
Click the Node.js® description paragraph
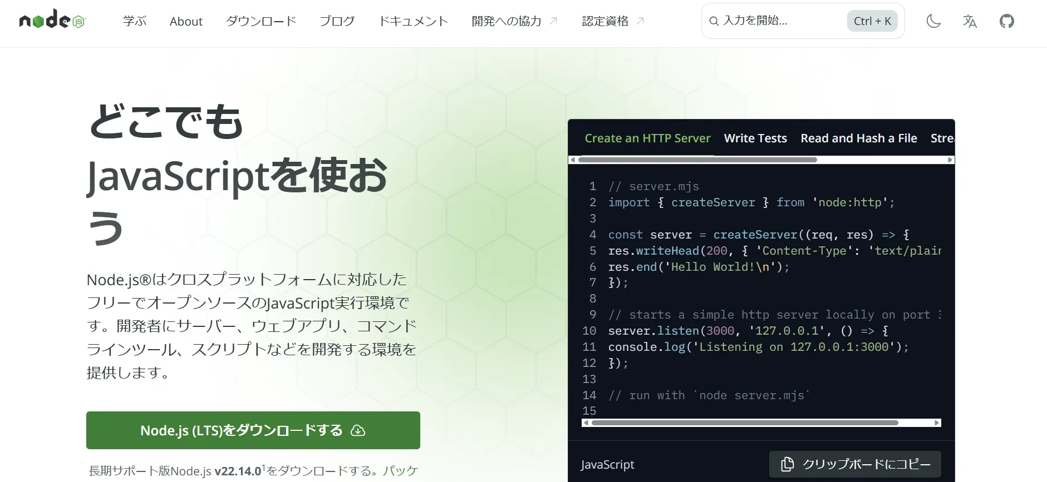tap(252, 326)
